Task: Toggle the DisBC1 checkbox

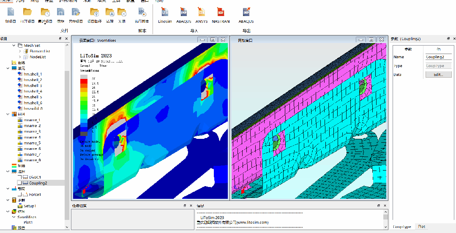Action: [x=19, y=177]
